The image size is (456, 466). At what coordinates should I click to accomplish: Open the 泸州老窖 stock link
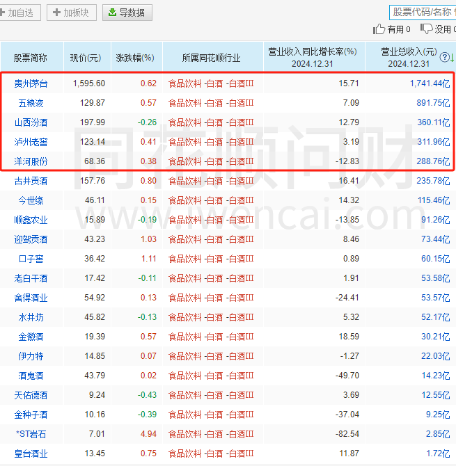click(31, 142)
